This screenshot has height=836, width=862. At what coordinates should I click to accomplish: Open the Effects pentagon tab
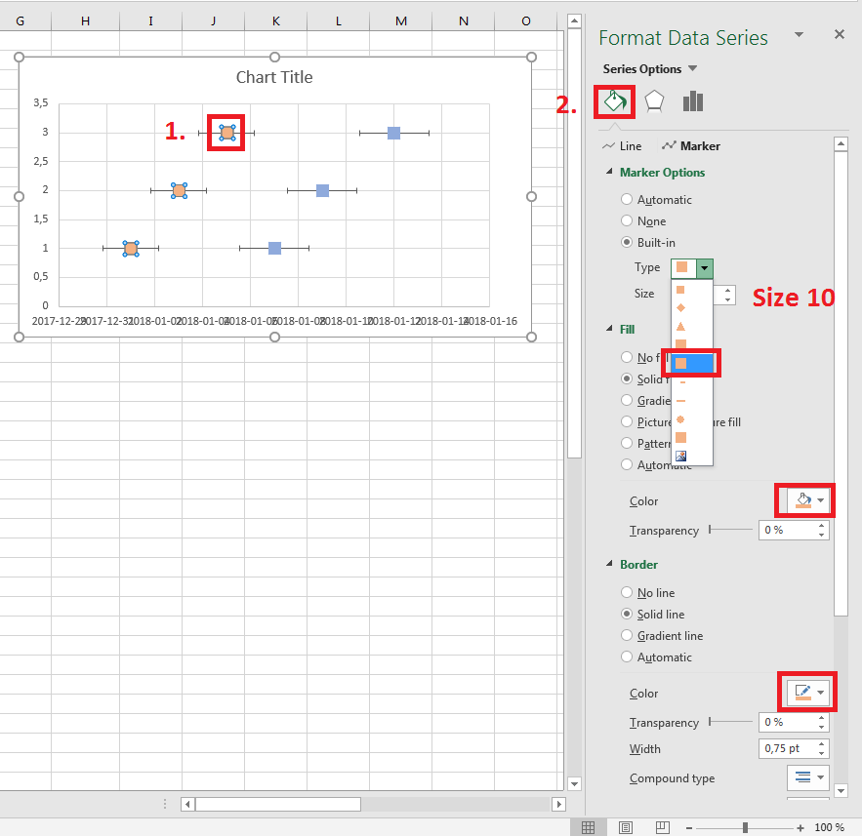click(x=654, y=101)
